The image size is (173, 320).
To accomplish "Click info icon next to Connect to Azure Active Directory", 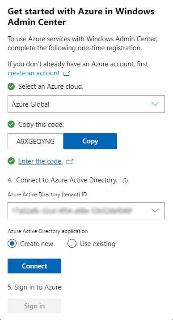I will pyautogui.click(x=125, y=181).
